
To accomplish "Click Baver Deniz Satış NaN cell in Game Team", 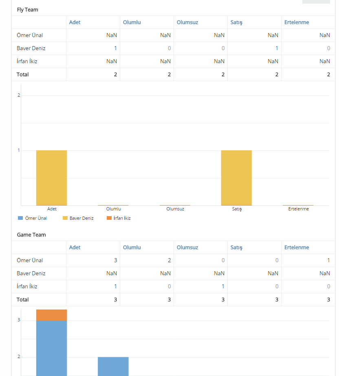I will [x=273, y=273].
